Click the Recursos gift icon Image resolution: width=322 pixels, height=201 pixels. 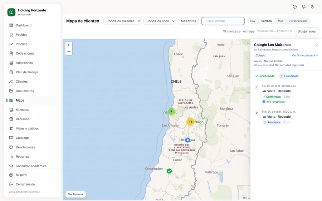[x=11, y=119]
